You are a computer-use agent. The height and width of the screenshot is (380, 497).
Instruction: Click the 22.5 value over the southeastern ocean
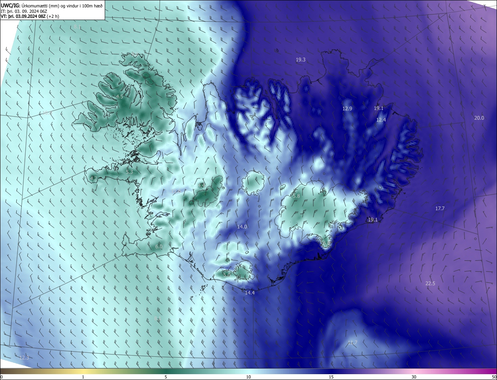click(430, 284)
